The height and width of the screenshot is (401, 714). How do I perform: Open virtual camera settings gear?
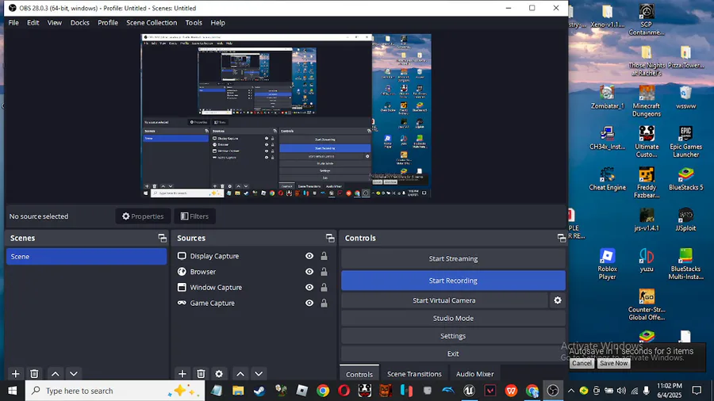pos(558,300)
